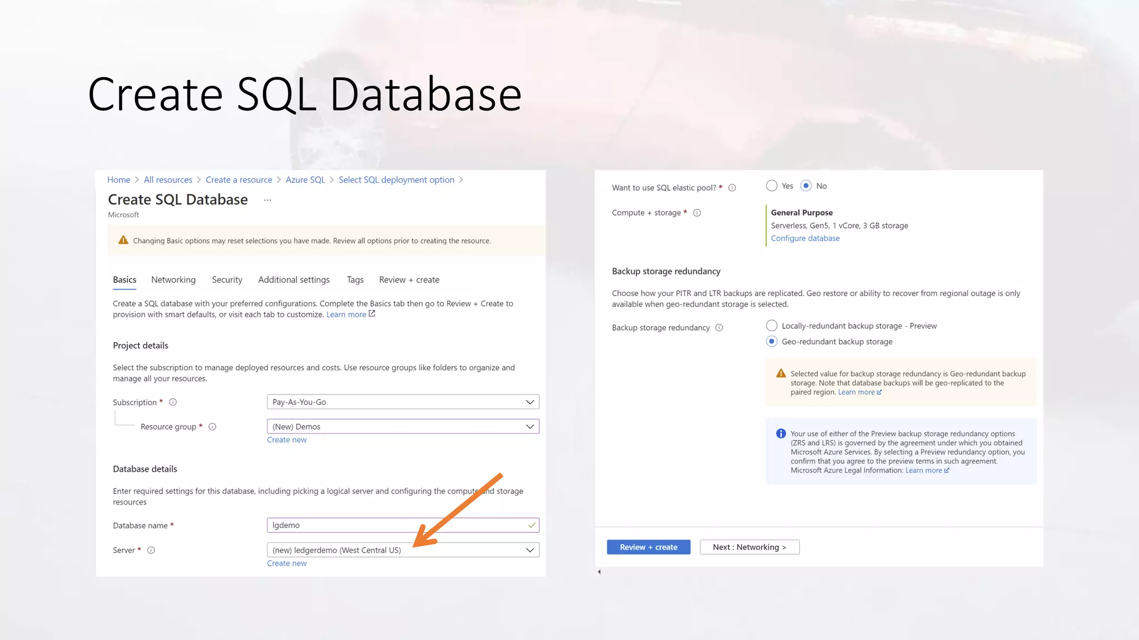Switch to the Basics tab
The width and height of the screenshot is (1139, 640).
click(125, 280)
